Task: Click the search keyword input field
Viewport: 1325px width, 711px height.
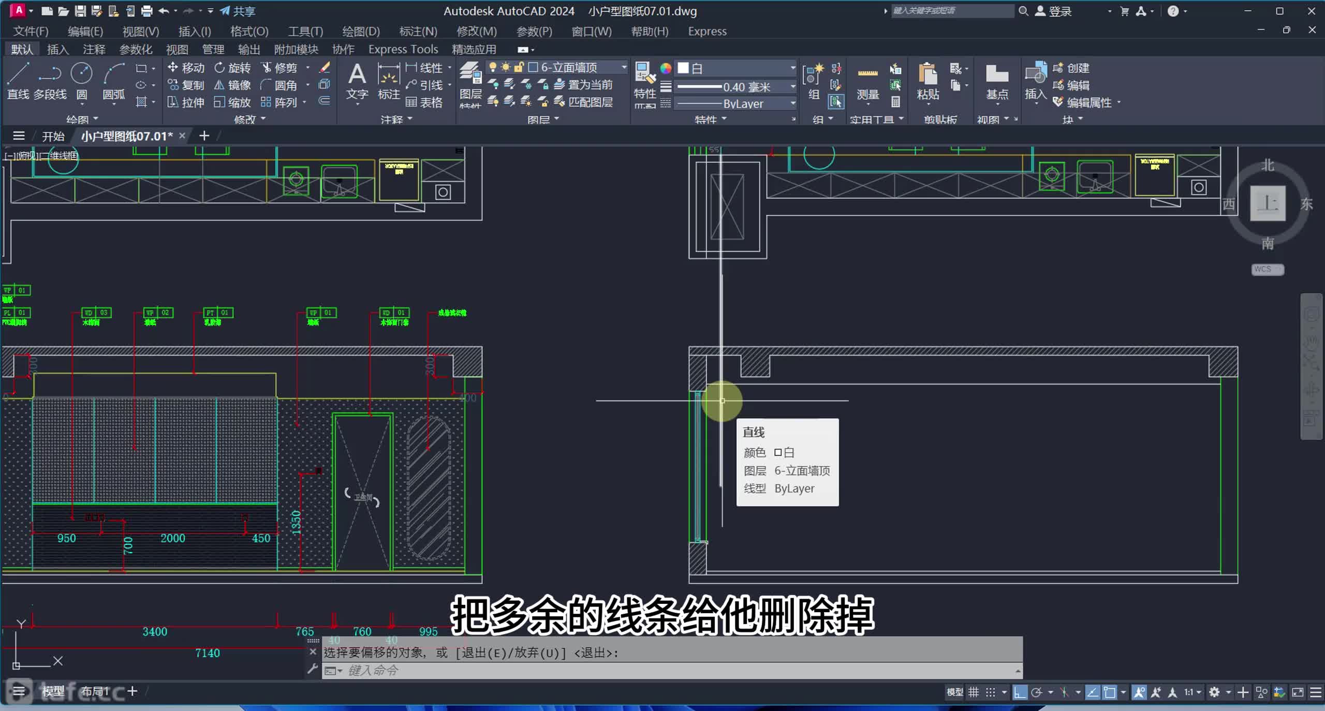Action: point(952,10)
